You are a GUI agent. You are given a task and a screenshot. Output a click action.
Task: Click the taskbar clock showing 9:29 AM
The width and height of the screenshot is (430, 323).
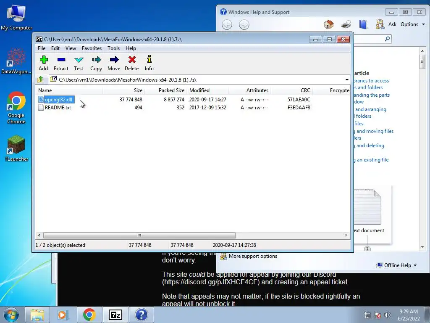pos(409,315)
